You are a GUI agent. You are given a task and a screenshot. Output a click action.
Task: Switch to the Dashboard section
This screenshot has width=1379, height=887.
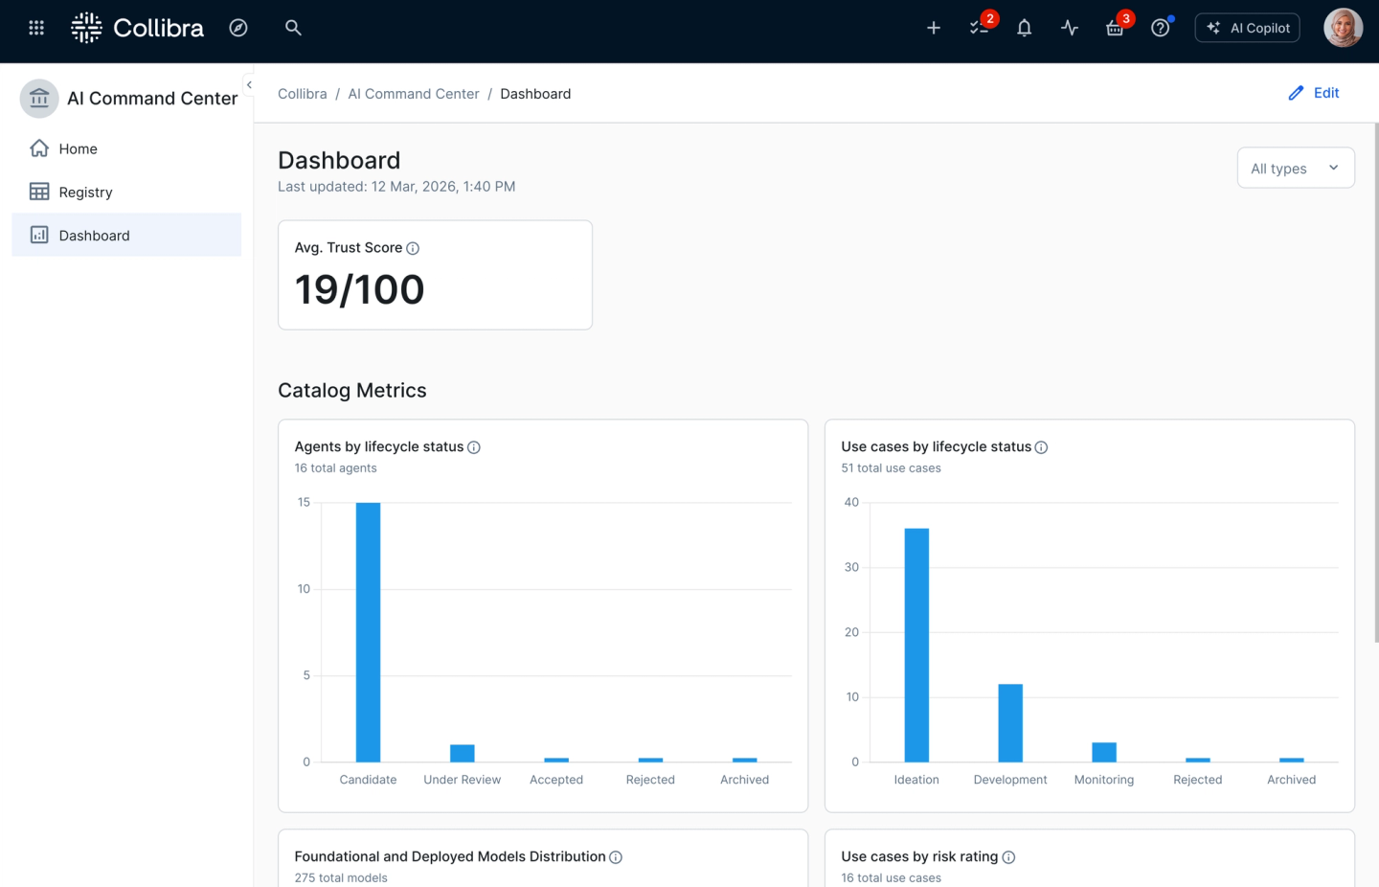pos(94,235)
